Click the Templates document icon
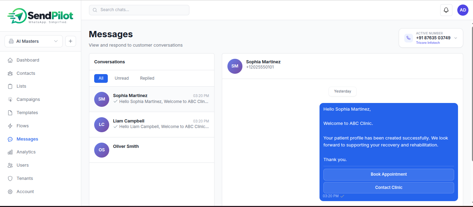The height and width of the screenshot is (207, 473). point(10,113)
